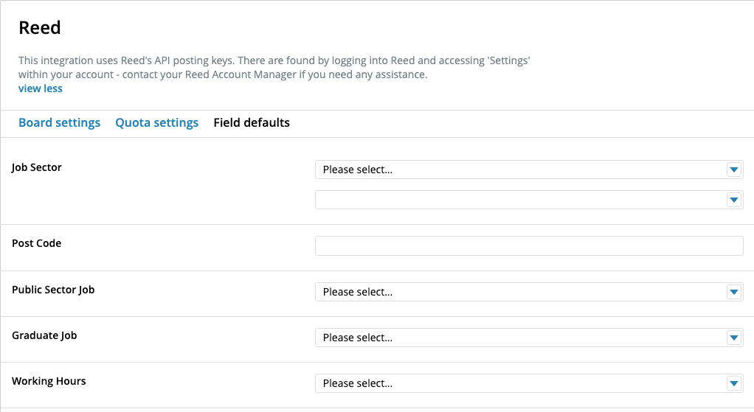This screenshot has height=412, width=754.
Task: Select the Field defaults tab
Action: click(252, 123)
